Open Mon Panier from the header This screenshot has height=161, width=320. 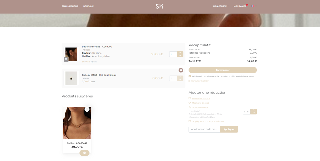[x=240, y=6]
